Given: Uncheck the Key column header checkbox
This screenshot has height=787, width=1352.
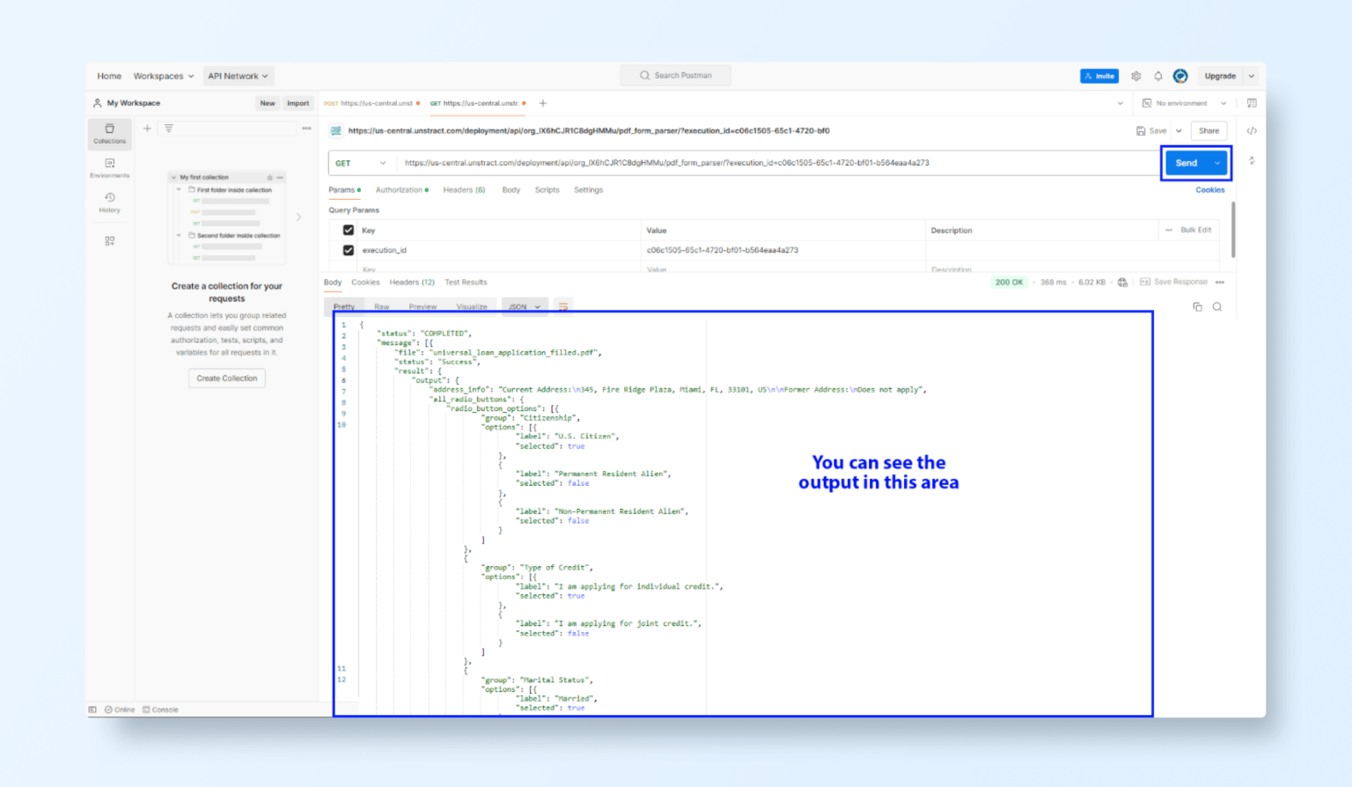Looking at the screenshot, I should 348,230.
